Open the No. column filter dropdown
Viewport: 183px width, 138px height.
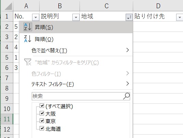coord(36,17)
